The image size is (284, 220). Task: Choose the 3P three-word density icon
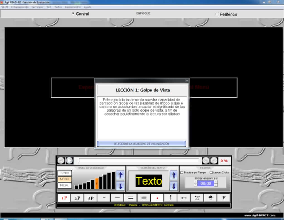90,198
